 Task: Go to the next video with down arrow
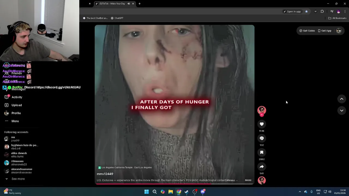coord(342,111)
